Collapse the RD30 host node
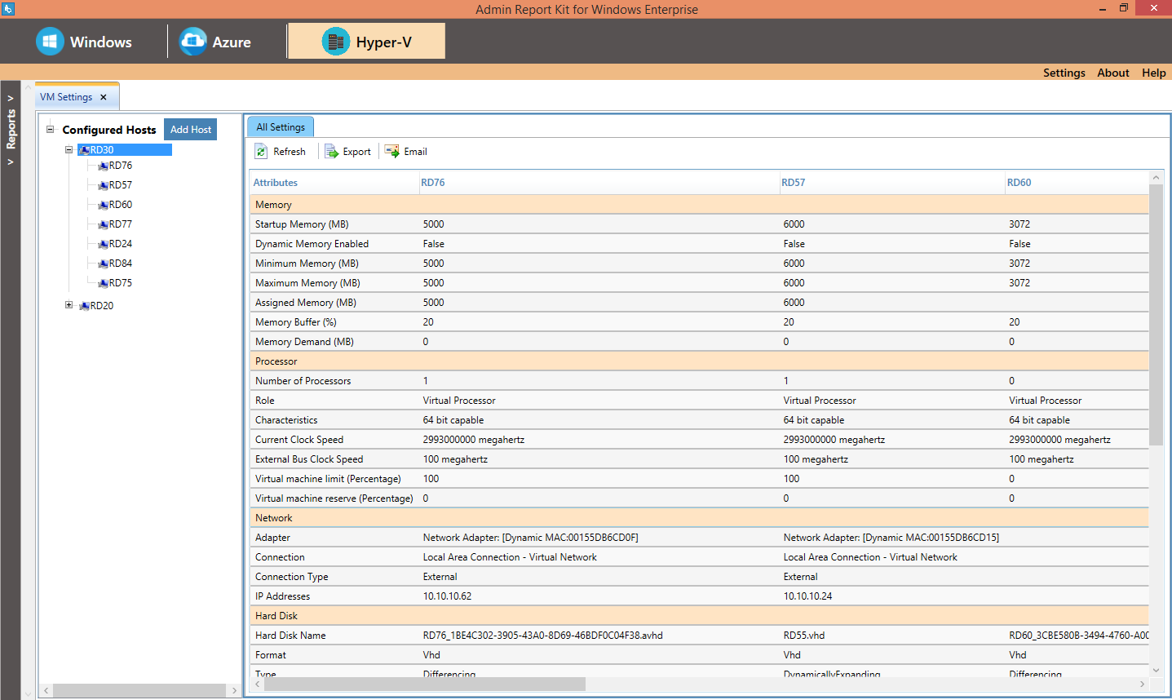 [x=69, y=149]
